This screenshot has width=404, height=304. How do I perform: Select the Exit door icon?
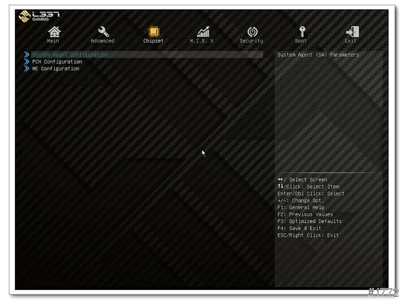pos(352,32)
